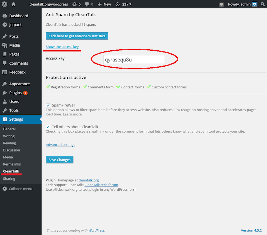Click the Settings sliders icon
Screen dimensions: 267x235
[x=5, y=119]
